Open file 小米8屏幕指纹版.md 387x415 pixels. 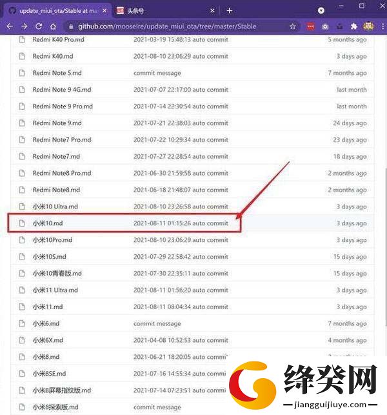click(x=62, y=390)
